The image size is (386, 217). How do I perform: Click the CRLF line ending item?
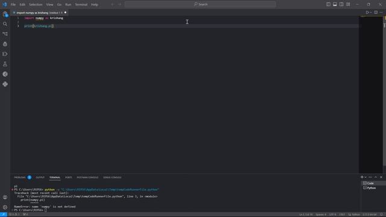[342, 215]
